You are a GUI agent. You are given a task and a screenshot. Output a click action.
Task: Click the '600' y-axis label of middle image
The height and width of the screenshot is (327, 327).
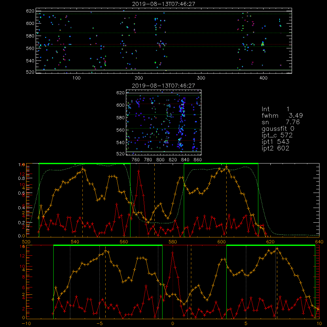click(121, 105)
